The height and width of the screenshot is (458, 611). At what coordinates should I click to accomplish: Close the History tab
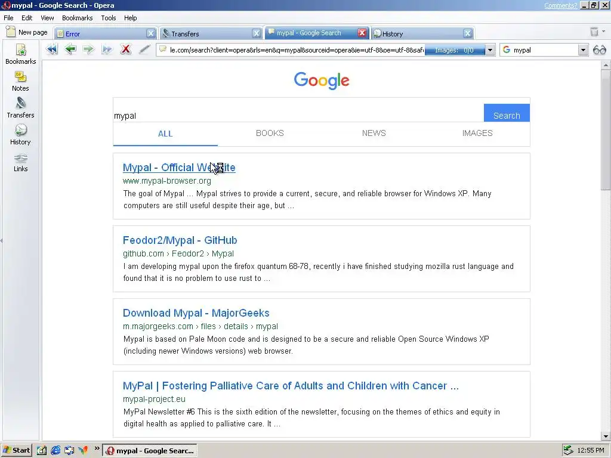click(468, 33)
